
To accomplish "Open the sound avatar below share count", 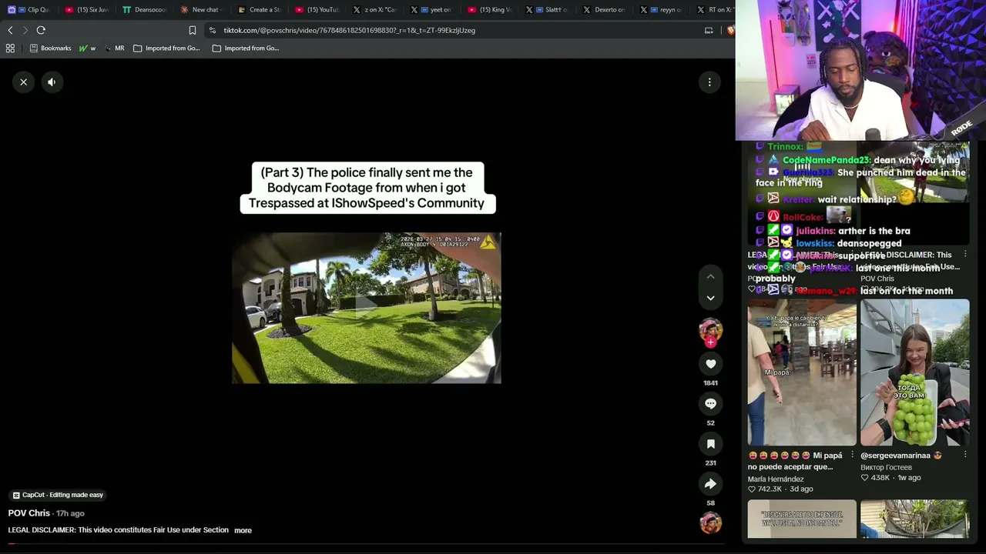I will point(710,522).
